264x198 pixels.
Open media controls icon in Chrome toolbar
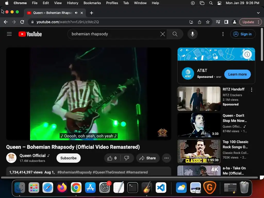coord(218,22)
